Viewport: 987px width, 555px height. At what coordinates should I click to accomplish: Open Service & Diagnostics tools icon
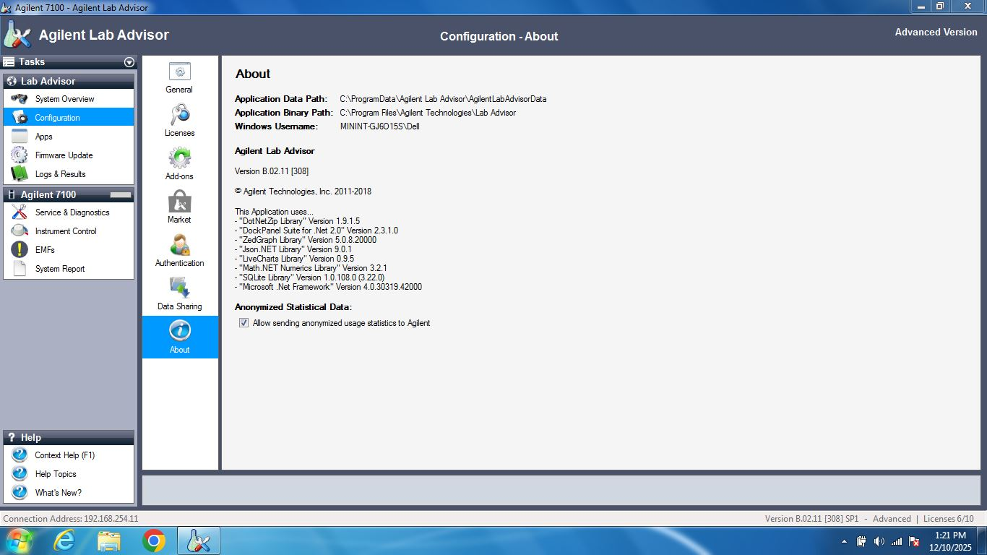point(20,212)
